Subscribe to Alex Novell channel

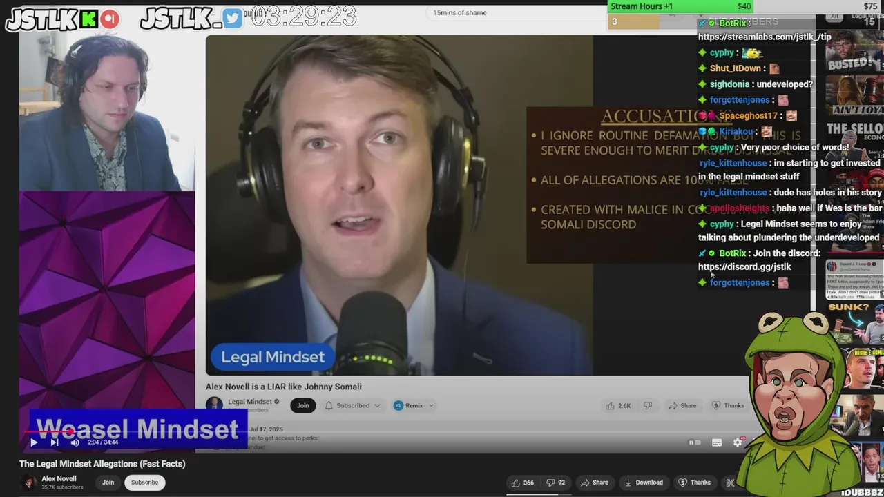(144, 483)
